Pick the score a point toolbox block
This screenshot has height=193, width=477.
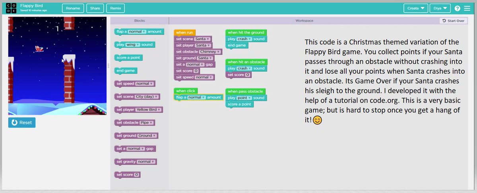pyautogui.click(x=128, y=58)
